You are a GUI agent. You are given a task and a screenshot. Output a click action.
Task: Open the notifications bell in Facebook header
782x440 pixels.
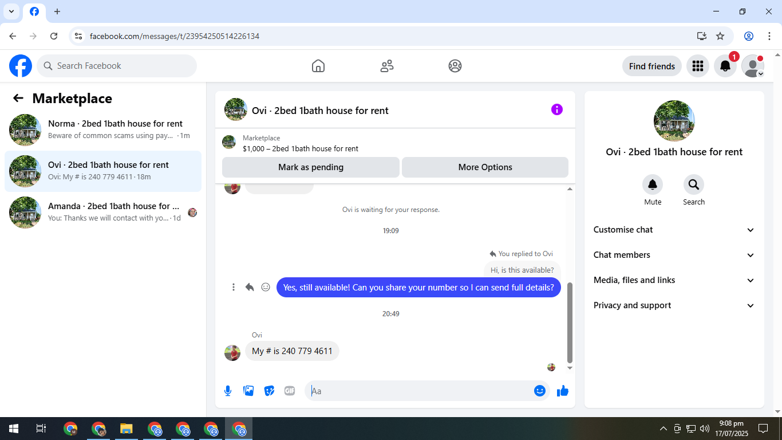[x=725, y=66]
